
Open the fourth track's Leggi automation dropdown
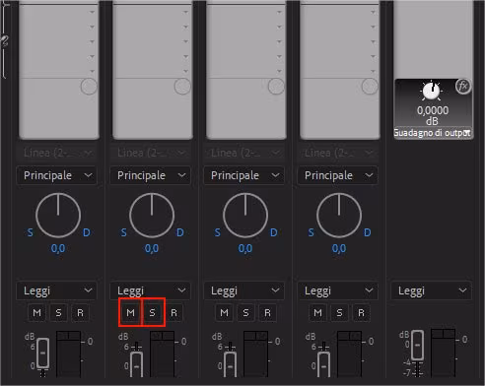coord(338,290)
